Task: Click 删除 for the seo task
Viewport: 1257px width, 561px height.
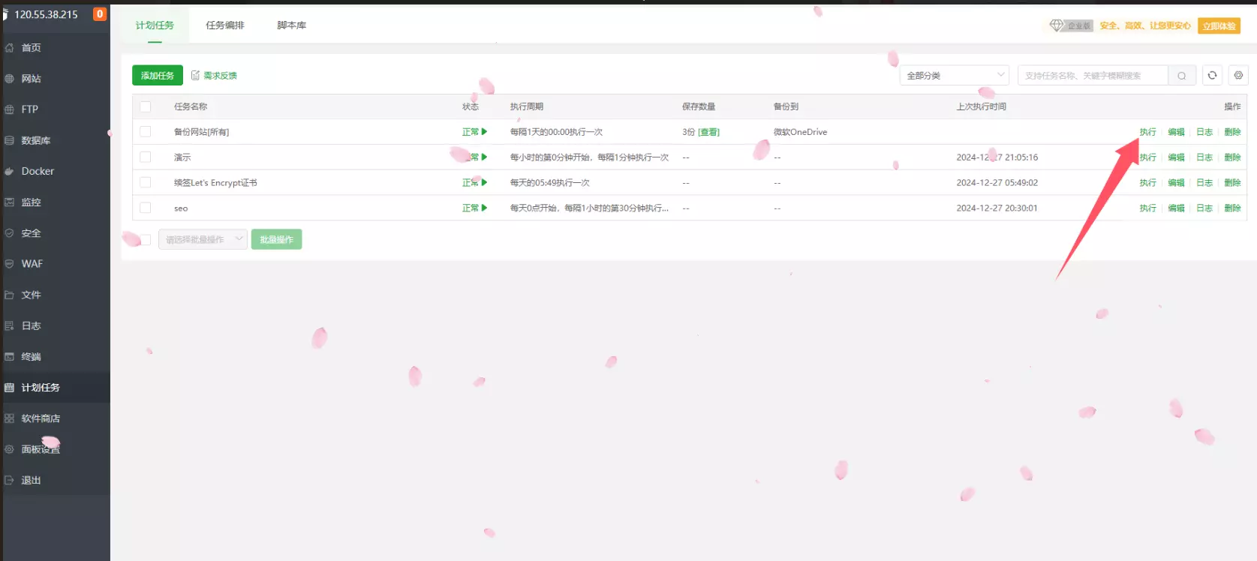Action: pos(1232,208)
